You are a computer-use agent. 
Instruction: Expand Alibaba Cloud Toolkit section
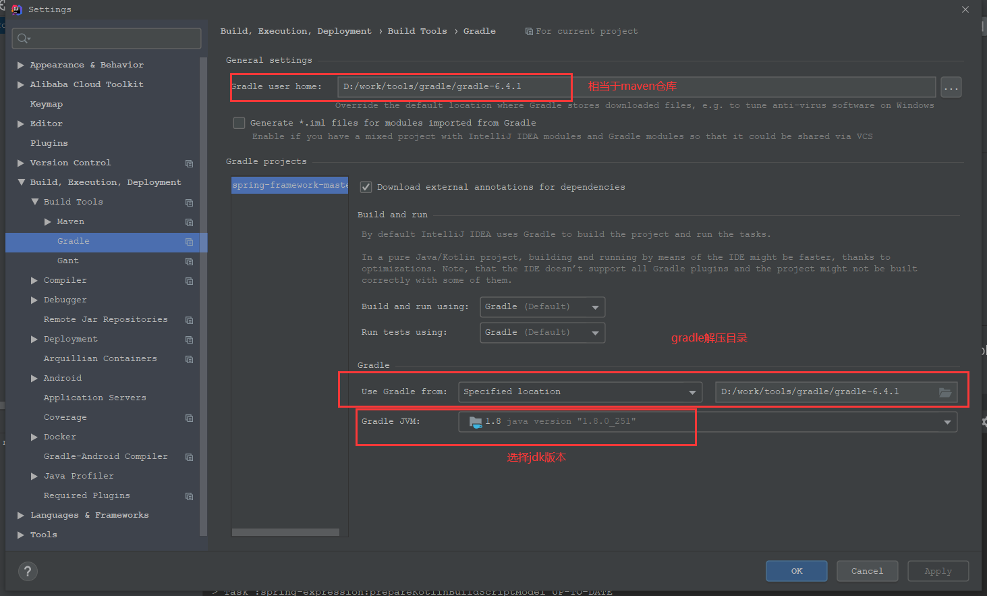coord(21,85)
